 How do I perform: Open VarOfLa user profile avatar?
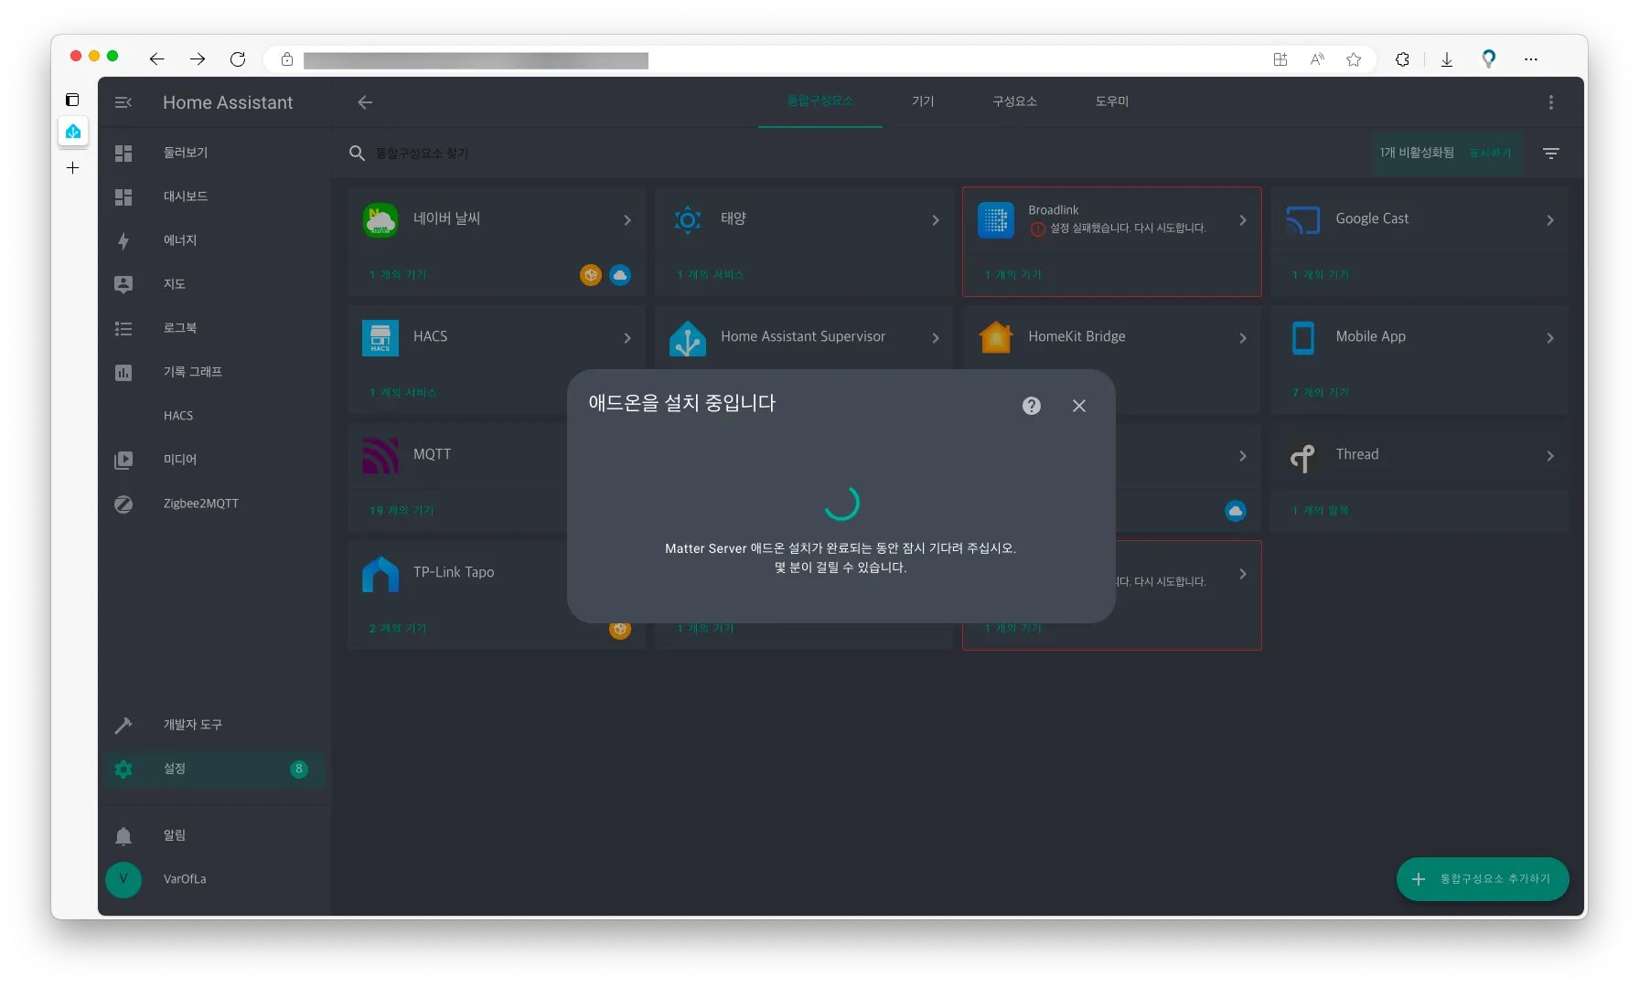123,879
